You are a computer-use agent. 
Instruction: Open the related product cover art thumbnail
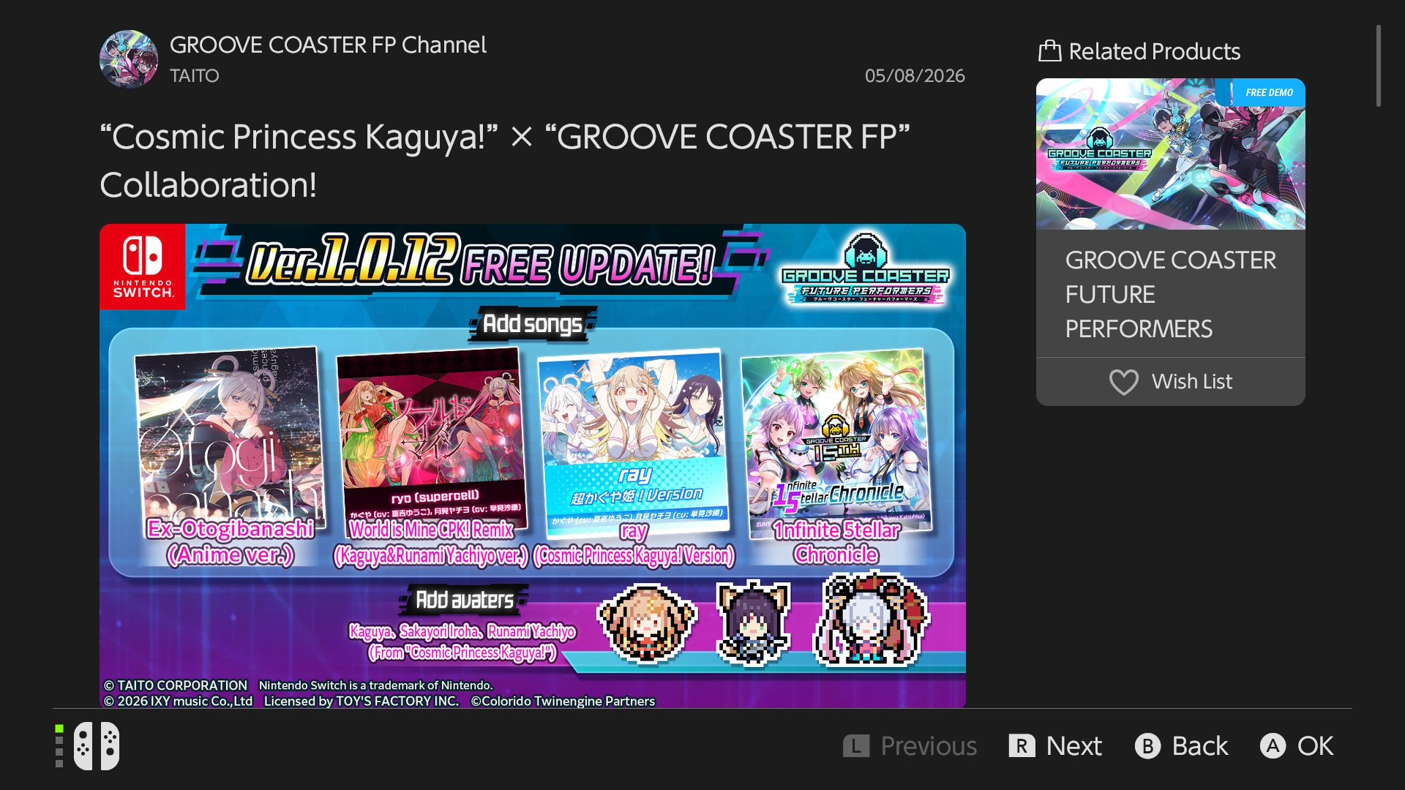pos(1171,154)
